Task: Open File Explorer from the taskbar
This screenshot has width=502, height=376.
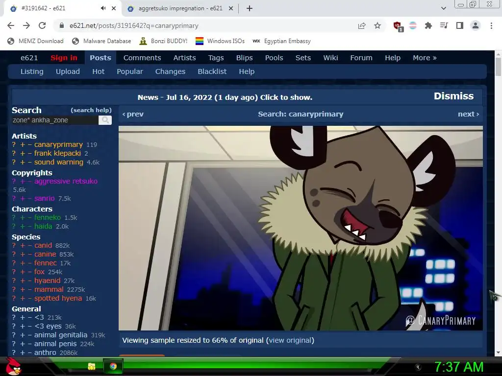Action: coord(92,366)
